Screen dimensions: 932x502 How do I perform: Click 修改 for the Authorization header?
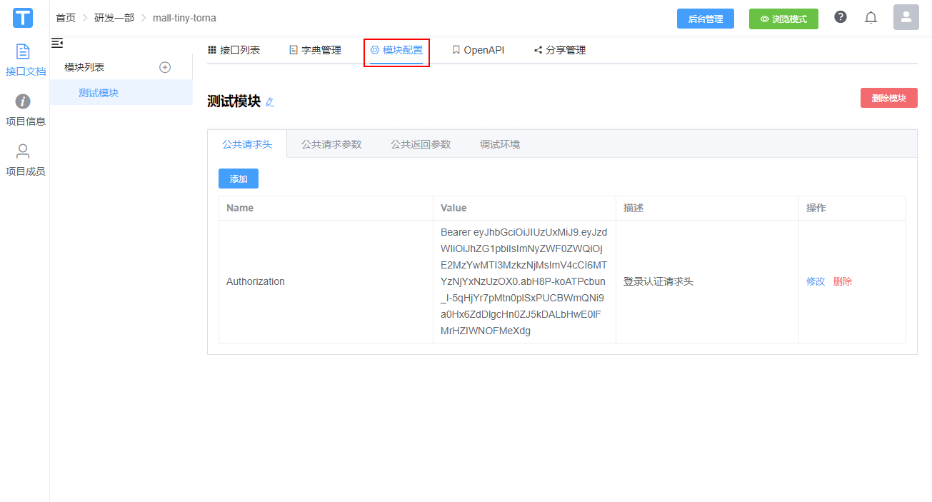(x=816, y=281)
